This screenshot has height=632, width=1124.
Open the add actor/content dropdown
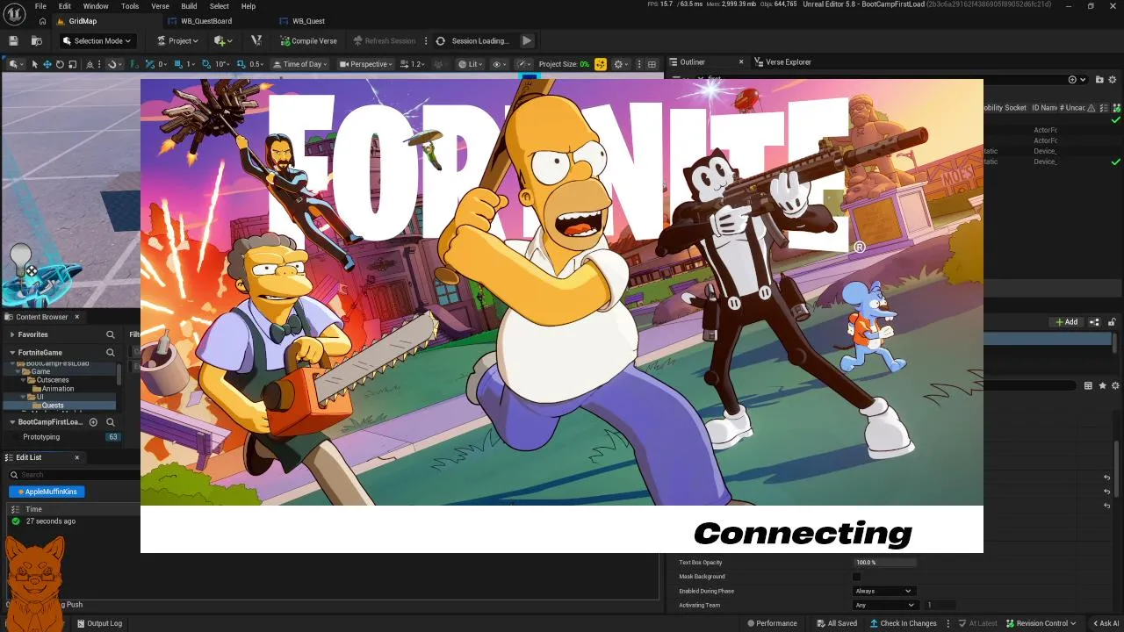pyautogui.click(x=223, y=40)
